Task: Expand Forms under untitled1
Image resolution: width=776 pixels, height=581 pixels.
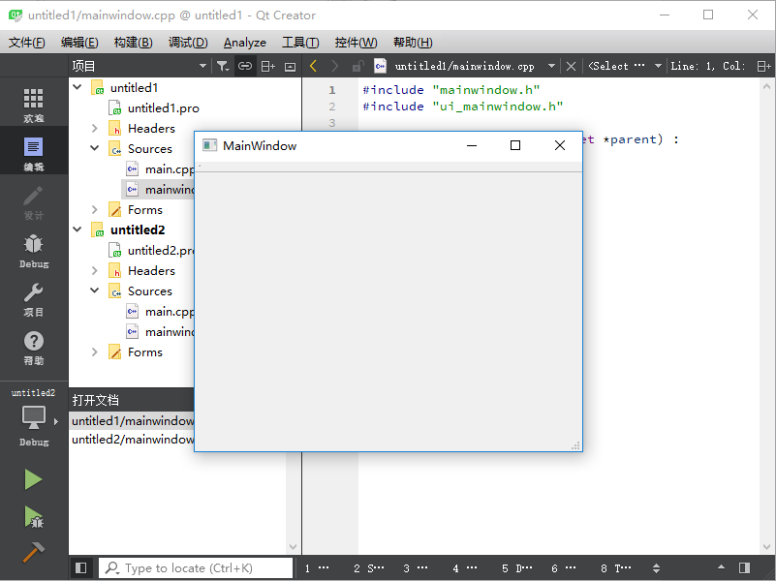Action: (95, 210)
